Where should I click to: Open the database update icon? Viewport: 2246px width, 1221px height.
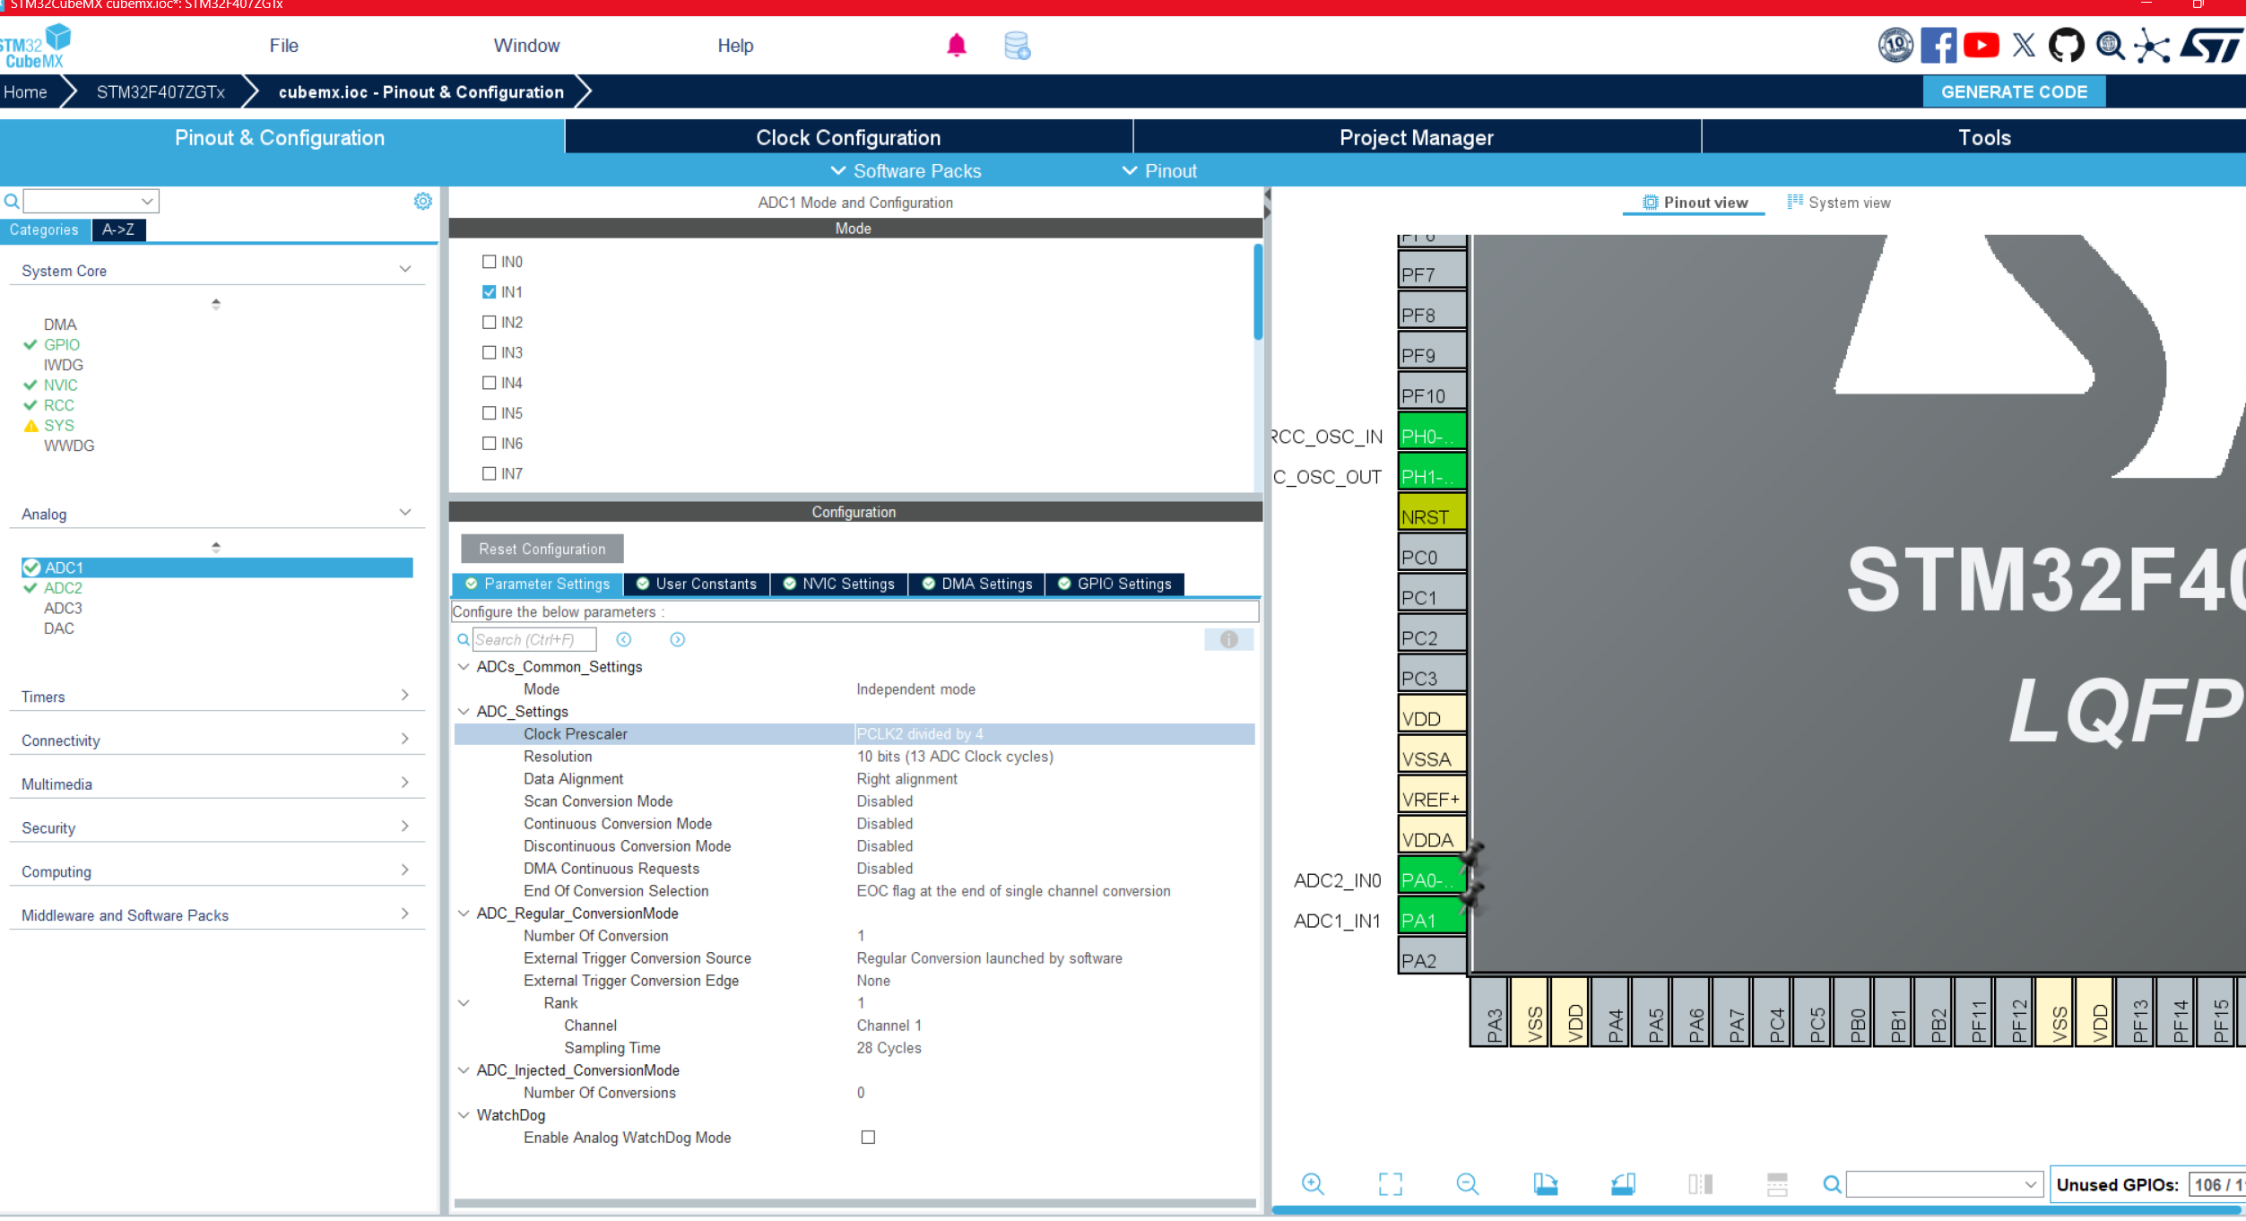[1017, 45]
